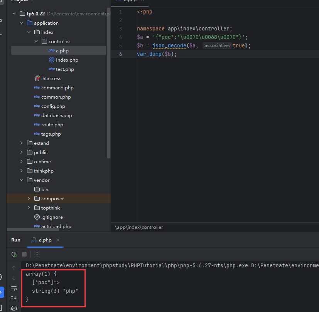
Task: Open the .gitignore file
Action: pos(52,217)
